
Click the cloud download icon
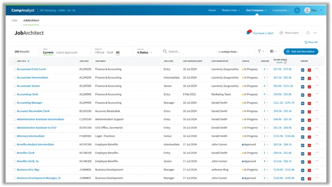(308, 33)
